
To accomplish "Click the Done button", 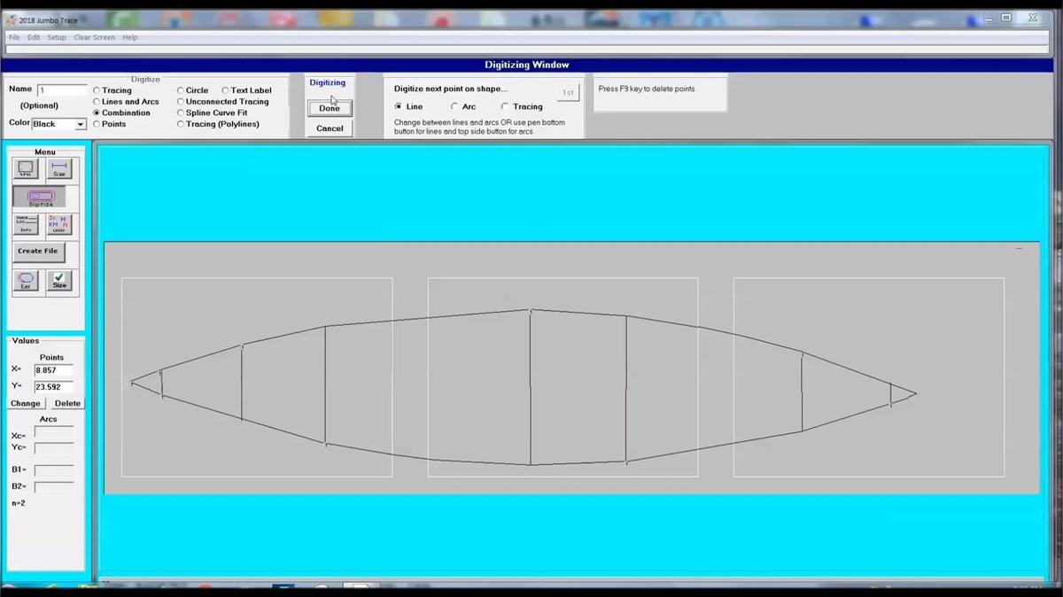I will [x=330, y=108].
